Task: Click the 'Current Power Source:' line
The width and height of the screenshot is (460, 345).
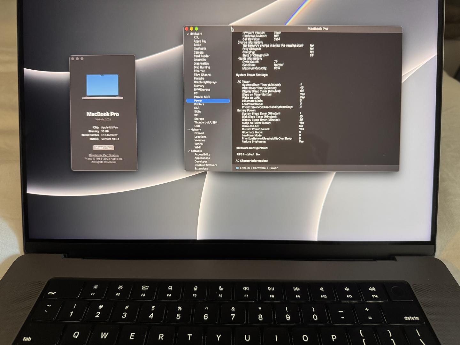Action: [x=273, y=129]
